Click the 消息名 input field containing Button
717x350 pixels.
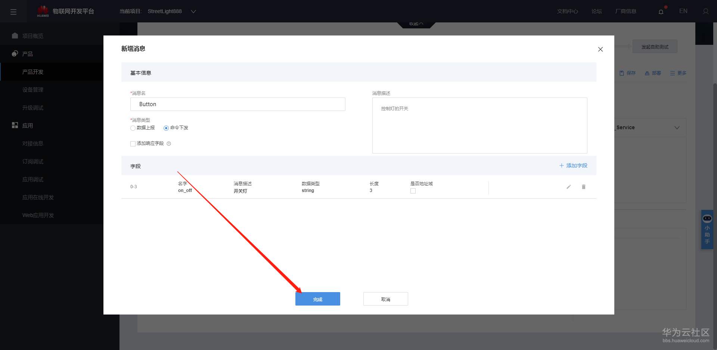[x=238, y=104]
